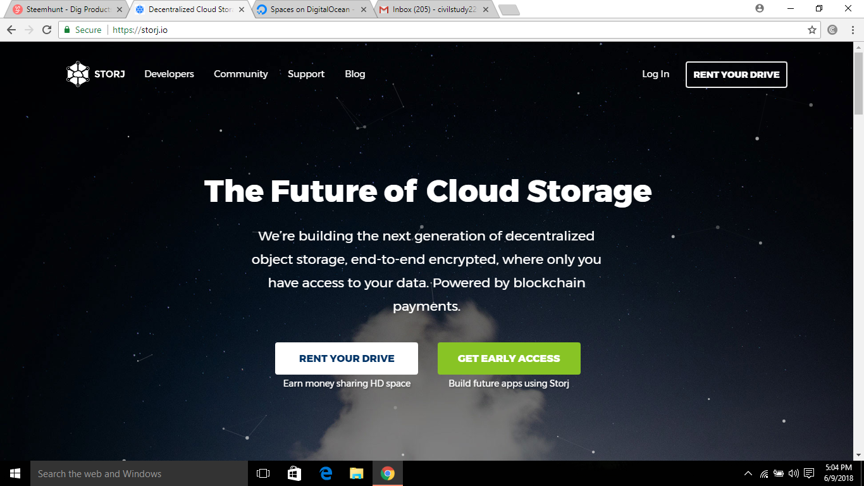The height and width of the screenshot is (486, 864).
Task: Click the green Secure padlock icon
Action: [68, 30]
